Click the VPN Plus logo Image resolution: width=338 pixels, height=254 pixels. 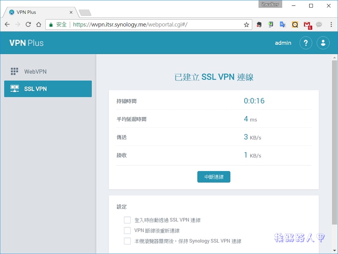pyautogui.click(x=27, y=43)
